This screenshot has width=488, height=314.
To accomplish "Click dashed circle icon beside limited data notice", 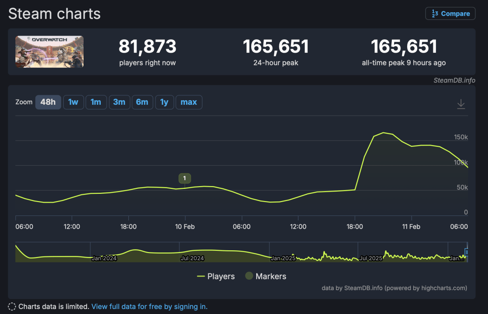I will pyautogui.click(x=12, y=307).
